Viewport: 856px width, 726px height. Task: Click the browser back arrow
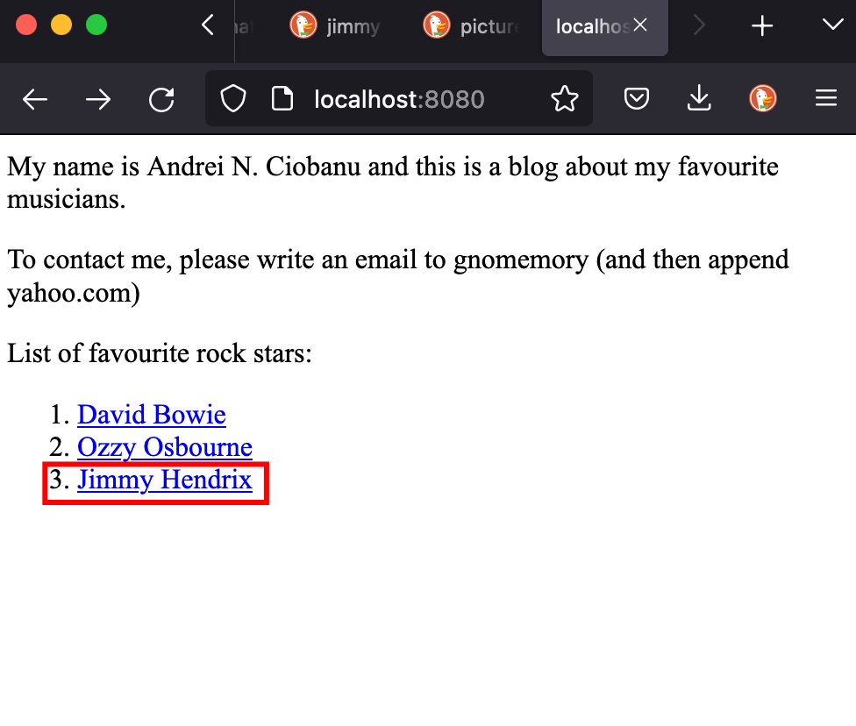35,100
